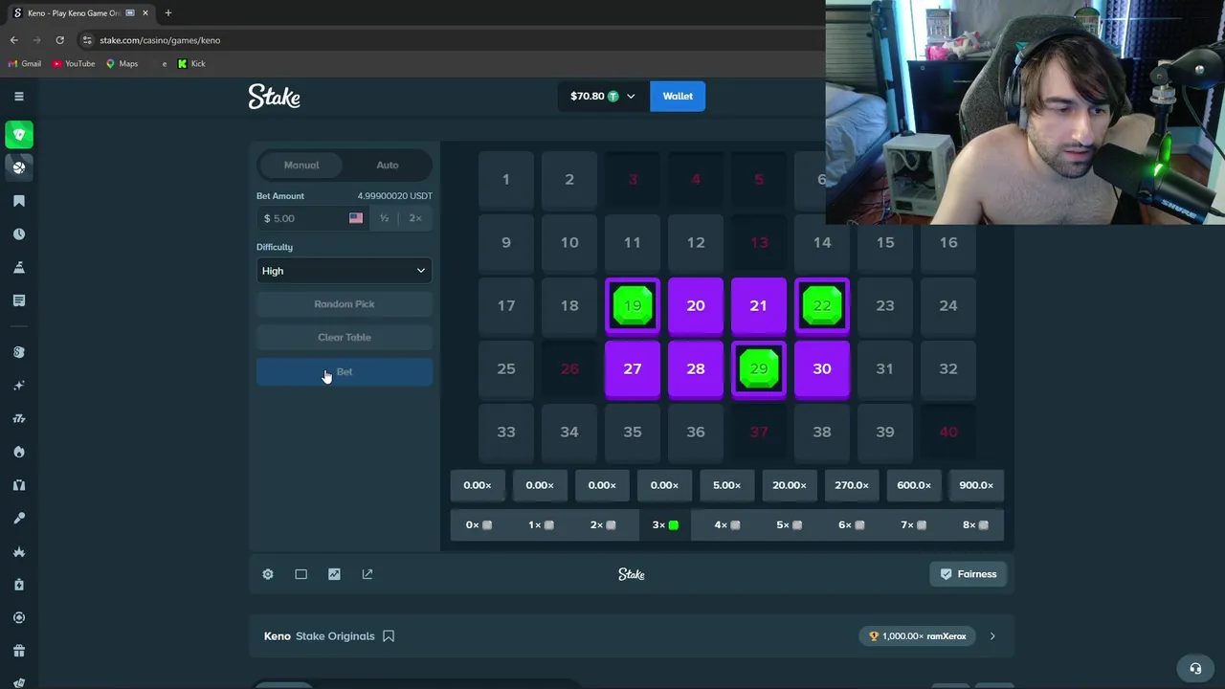Open the clipboard-plus sidebar icon
This screenshot has height=689, width=1225.
click(18, 585)
